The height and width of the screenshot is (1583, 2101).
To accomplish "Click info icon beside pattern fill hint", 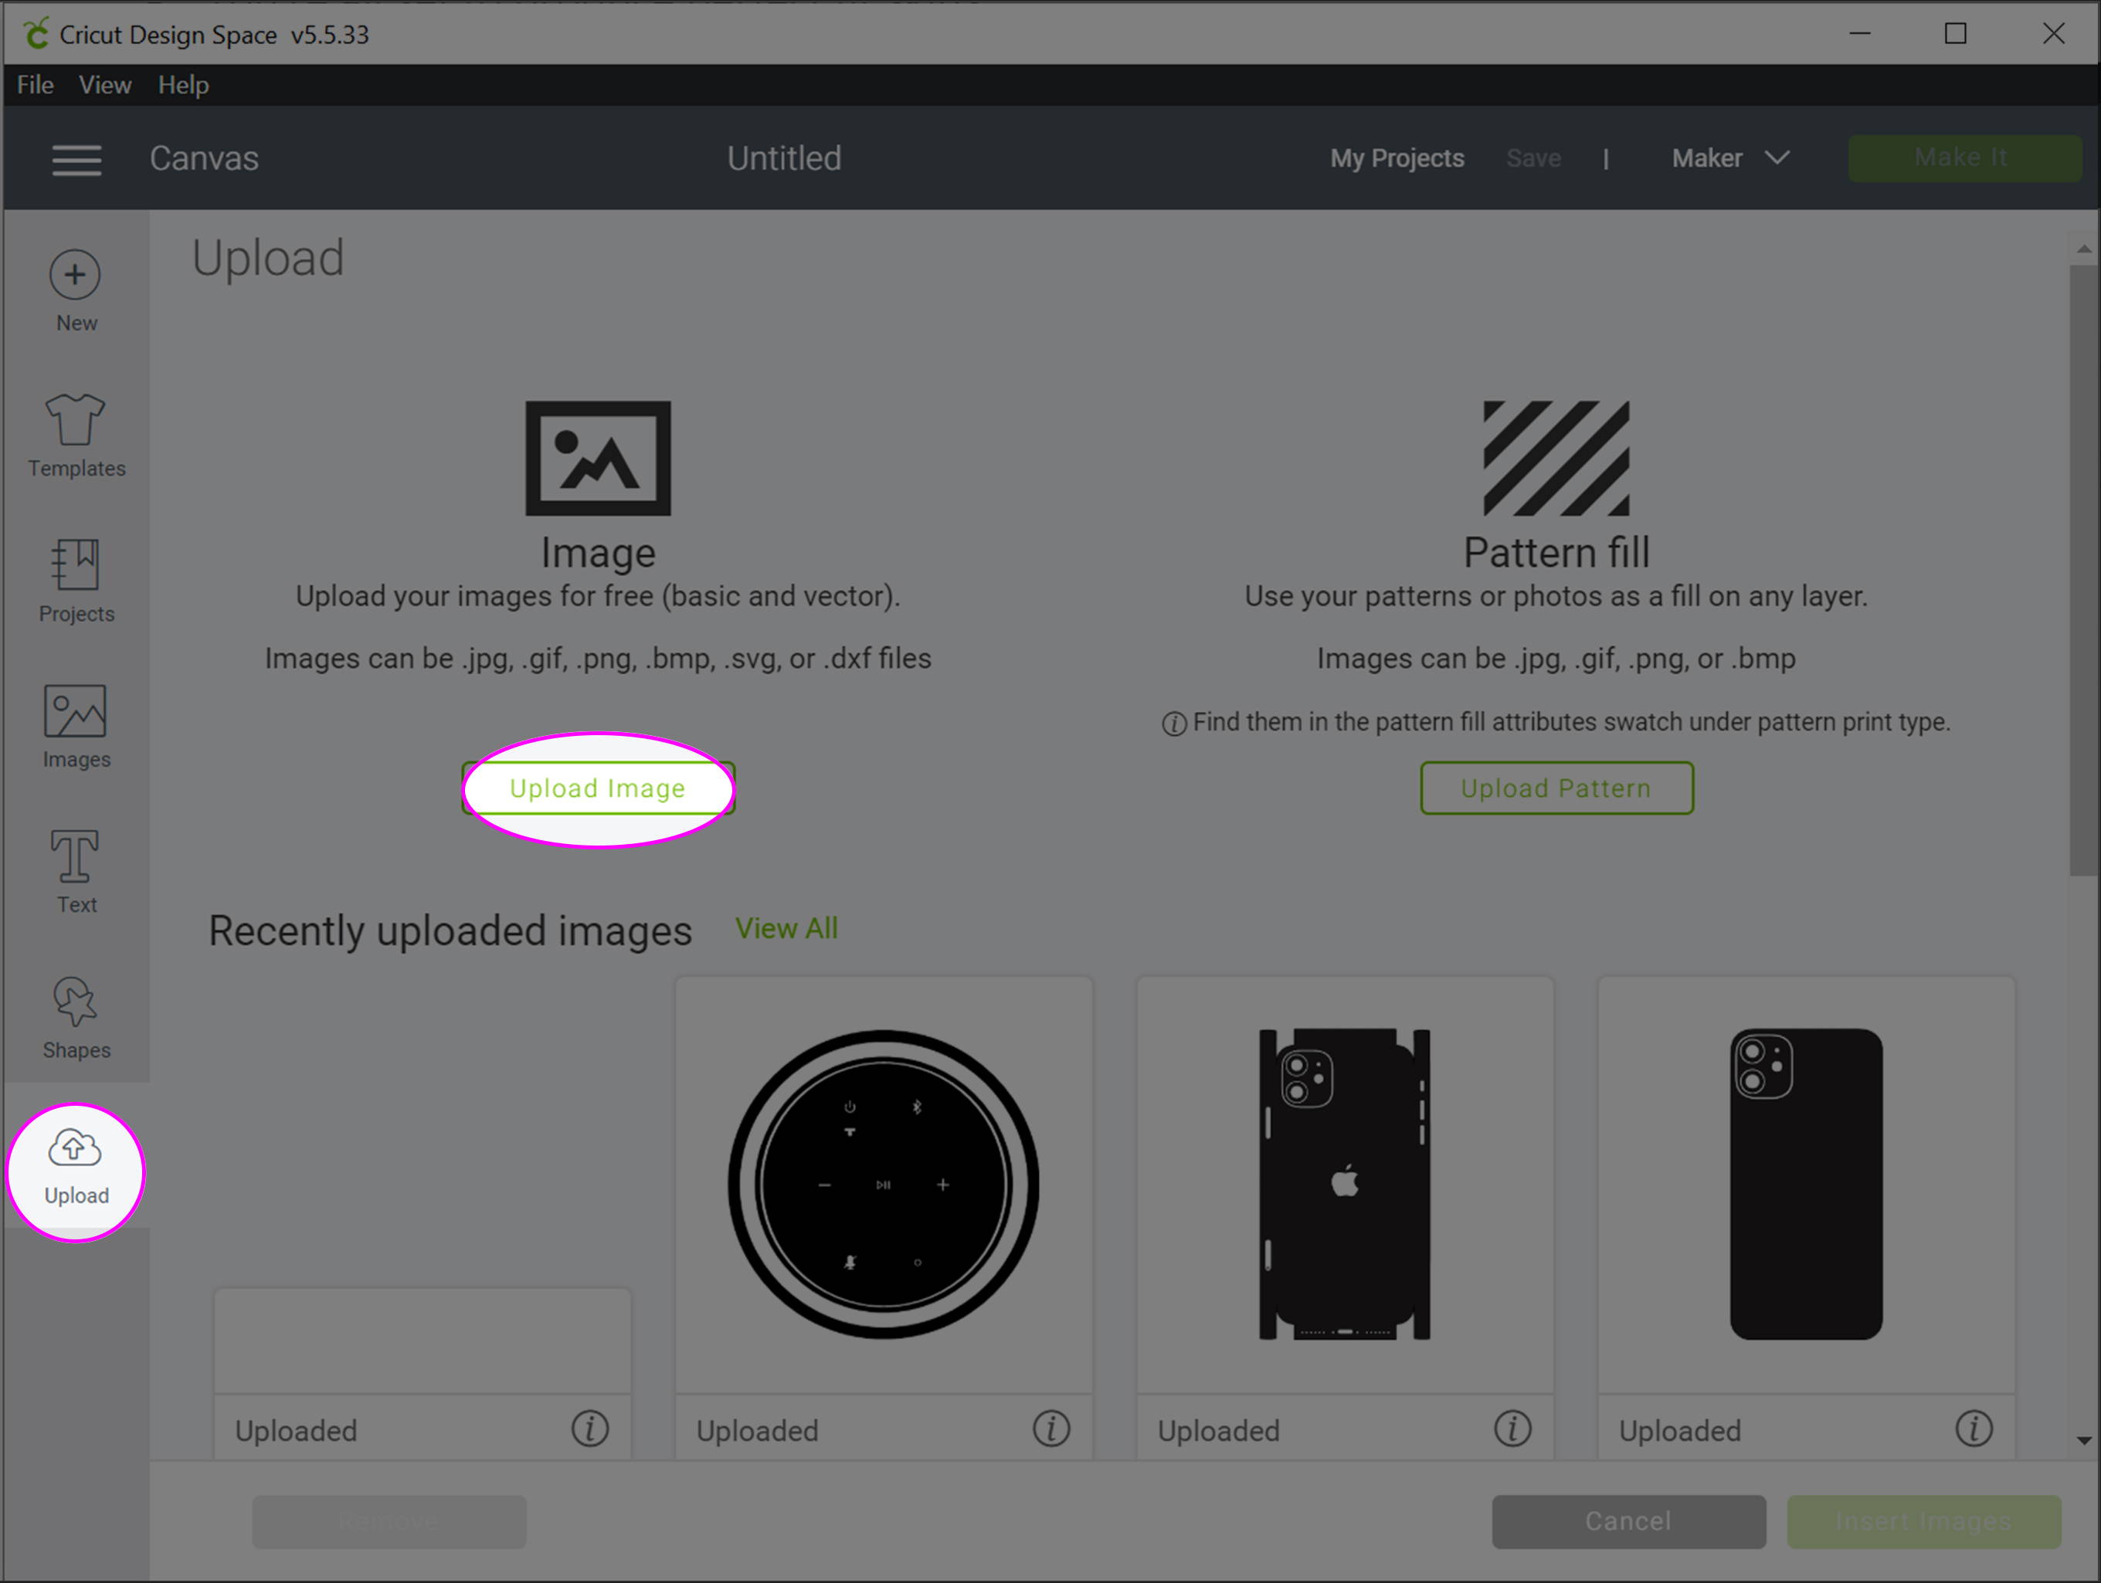I will point(1174,724).
